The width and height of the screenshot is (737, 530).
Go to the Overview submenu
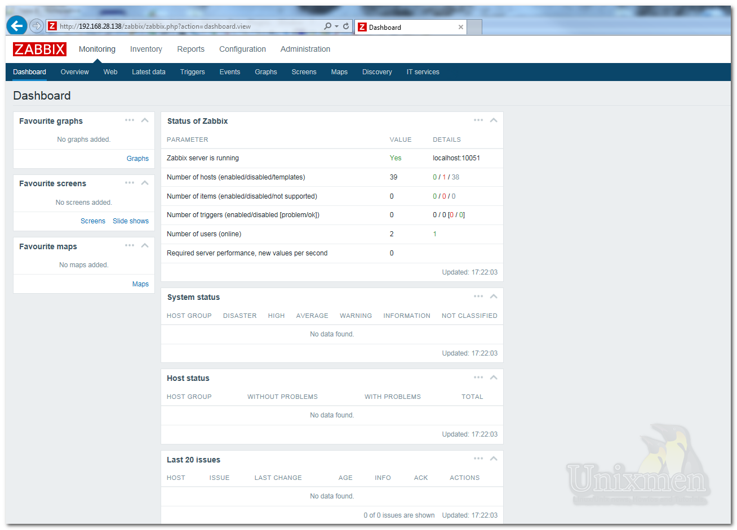(74, 72)
